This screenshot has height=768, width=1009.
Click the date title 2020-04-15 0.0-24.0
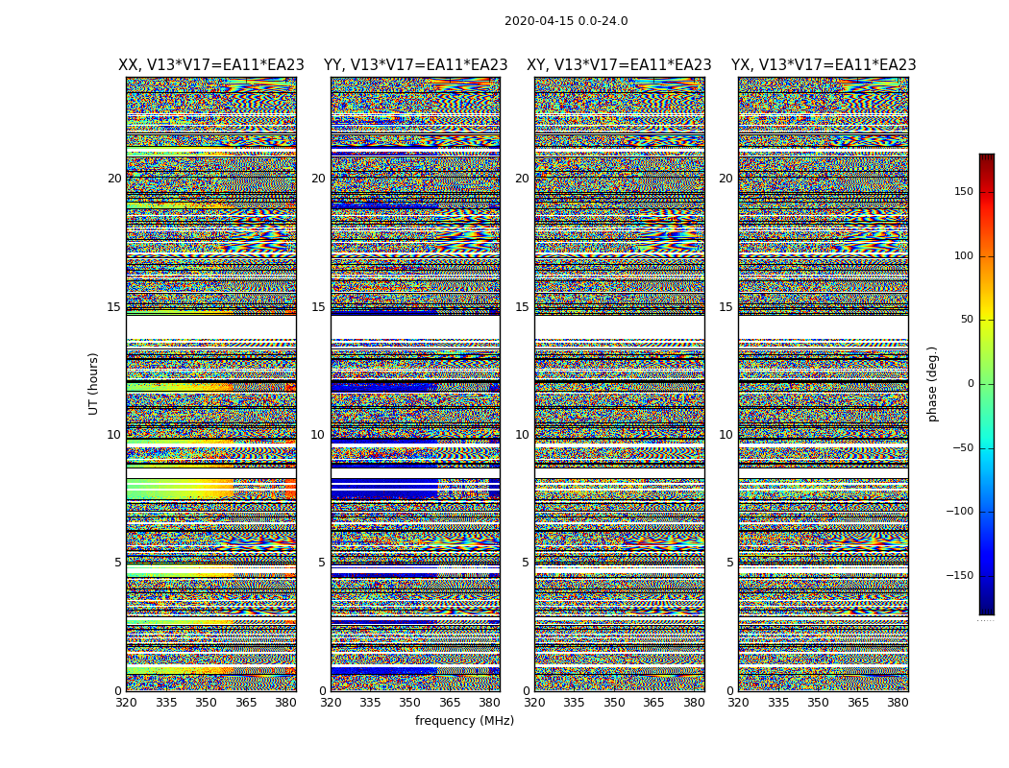[566, 21]
